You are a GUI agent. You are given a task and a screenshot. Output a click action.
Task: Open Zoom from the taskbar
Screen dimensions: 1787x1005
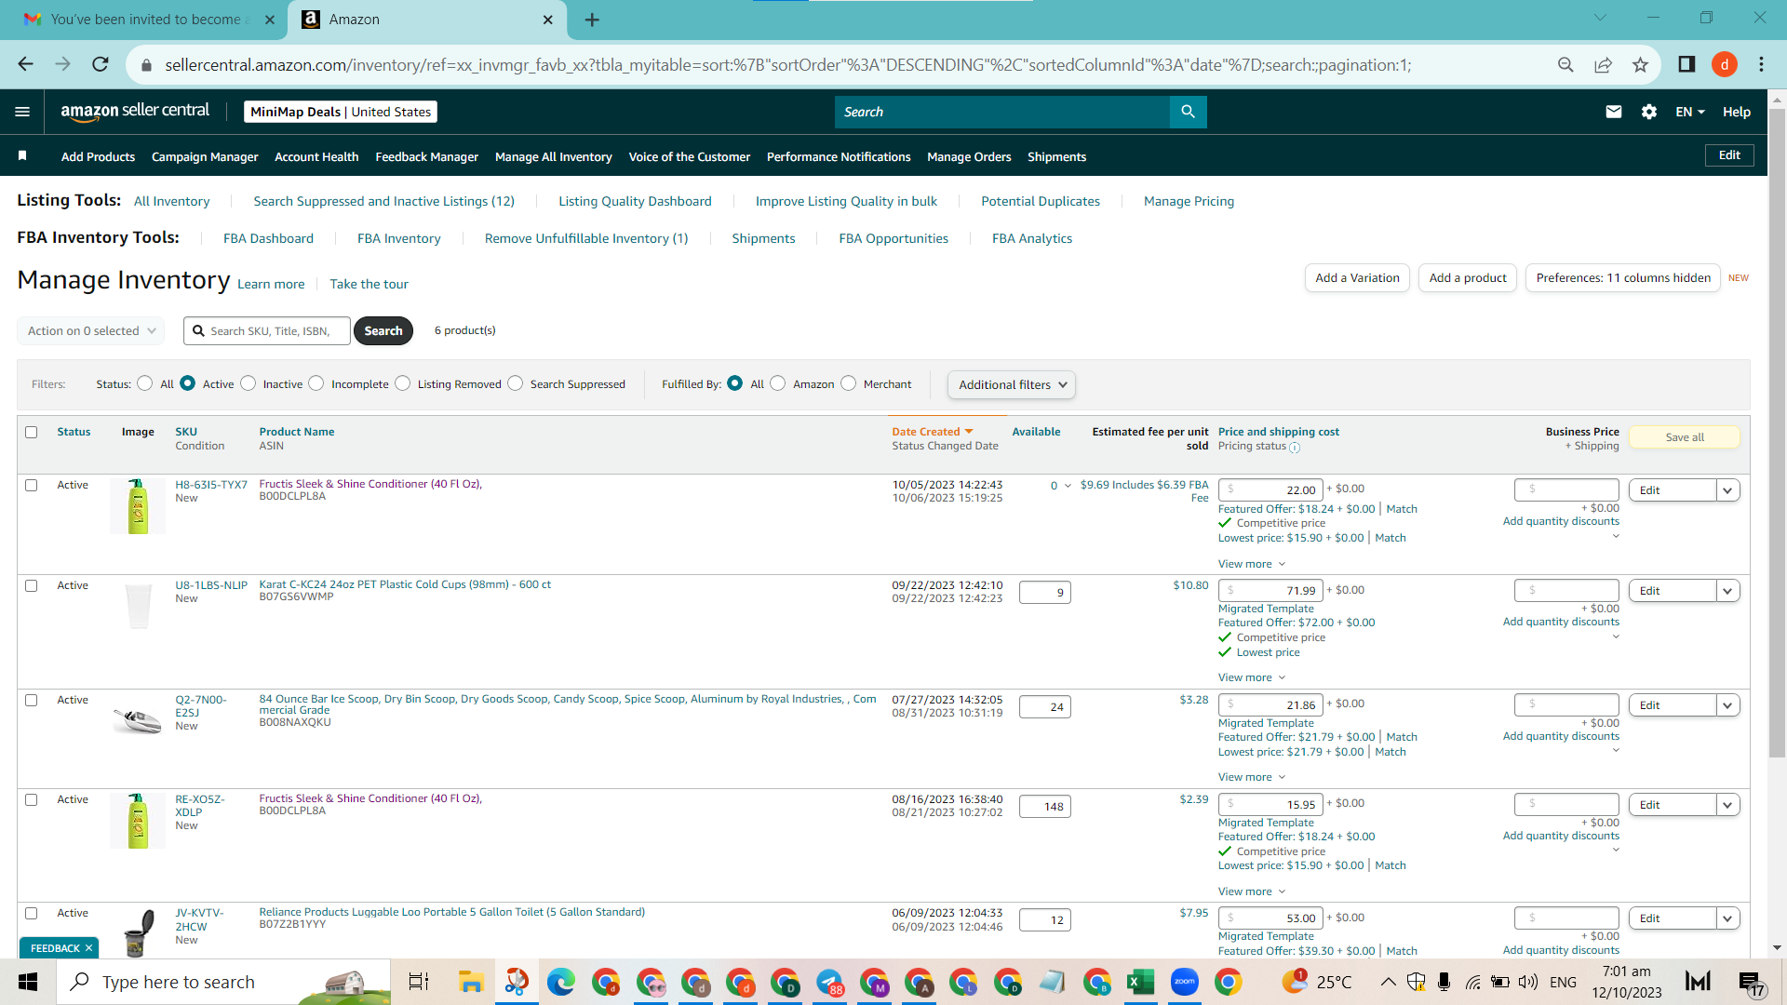[1185, 982]
